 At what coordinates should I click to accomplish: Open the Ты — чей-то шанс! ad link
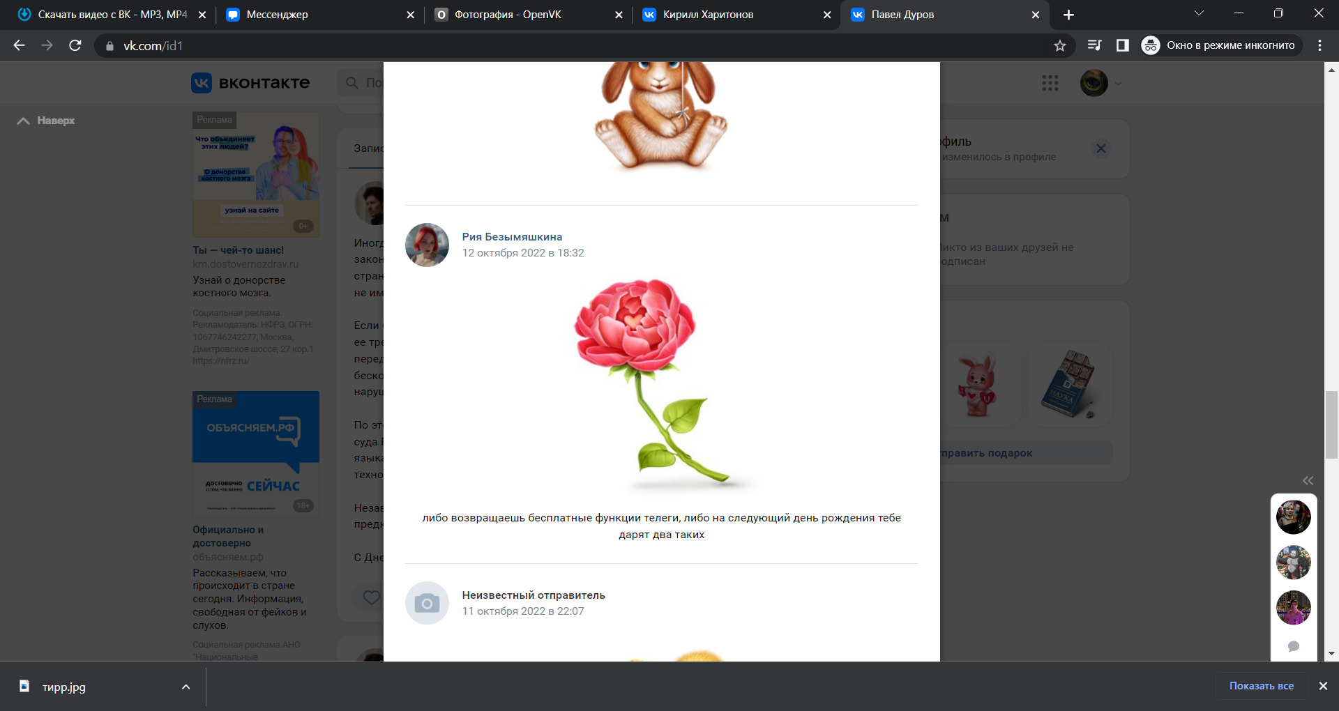point(239,250)
